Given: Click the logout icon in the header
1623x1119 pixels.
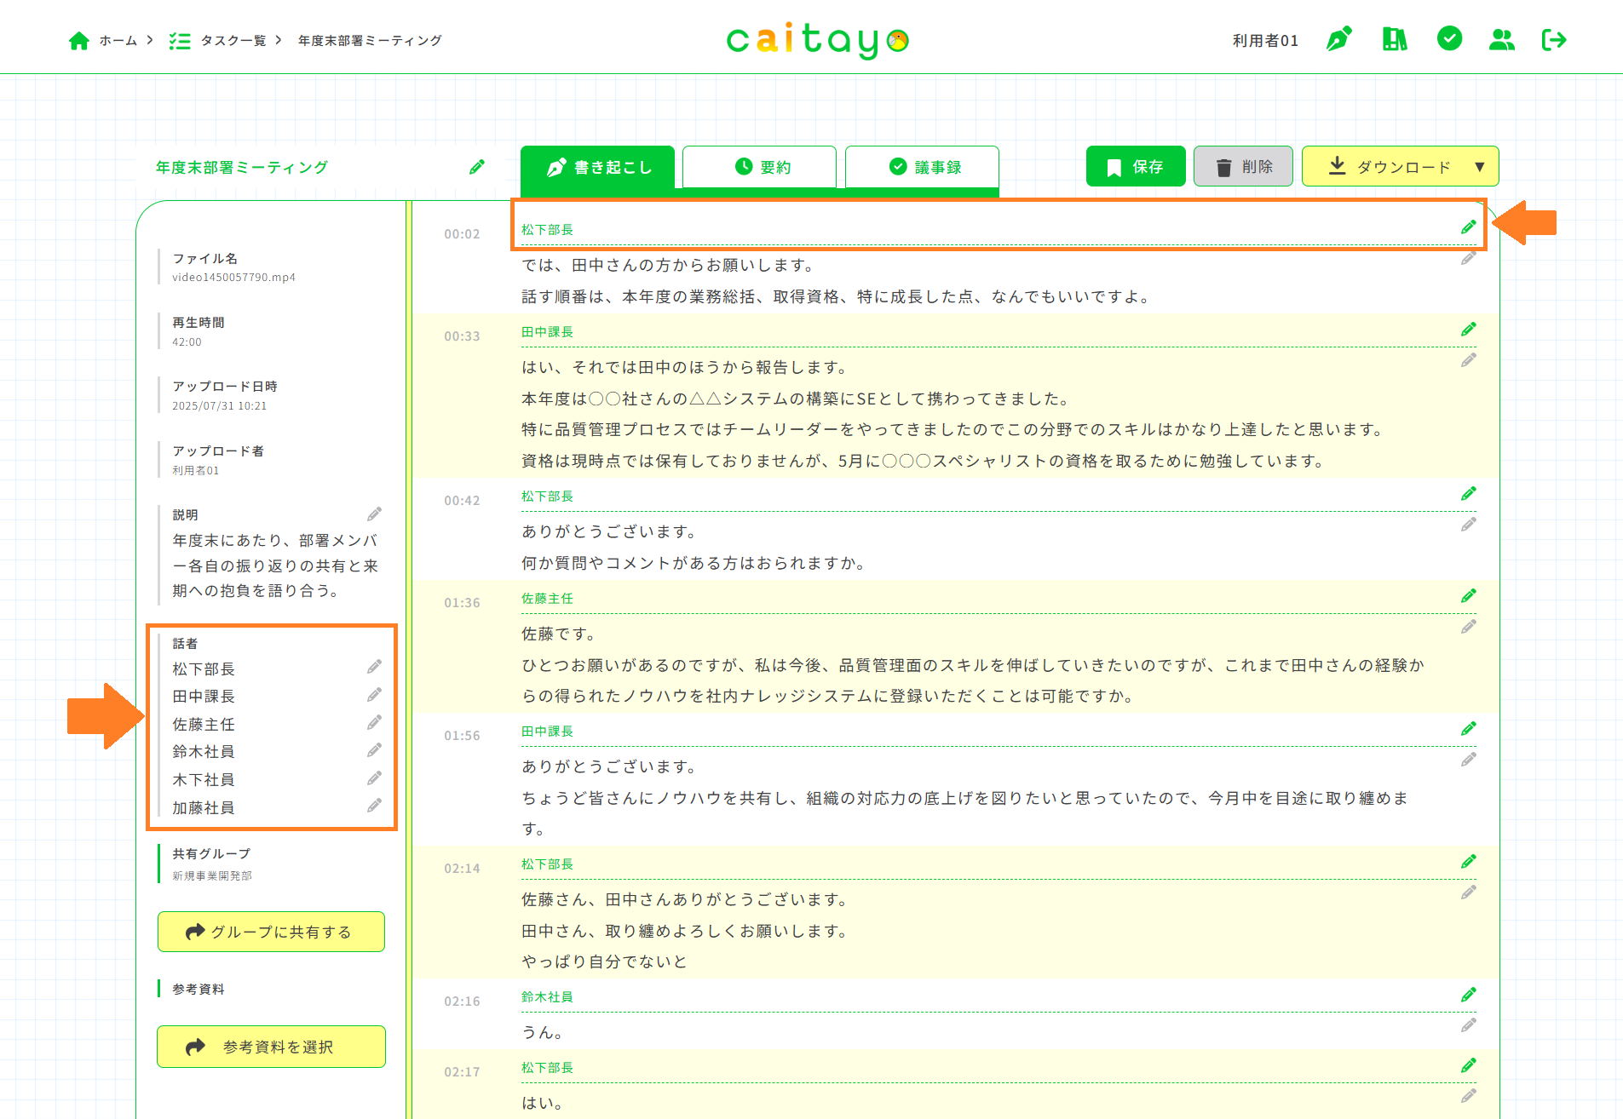Looking at the screenshot, I should point(1554,39).
